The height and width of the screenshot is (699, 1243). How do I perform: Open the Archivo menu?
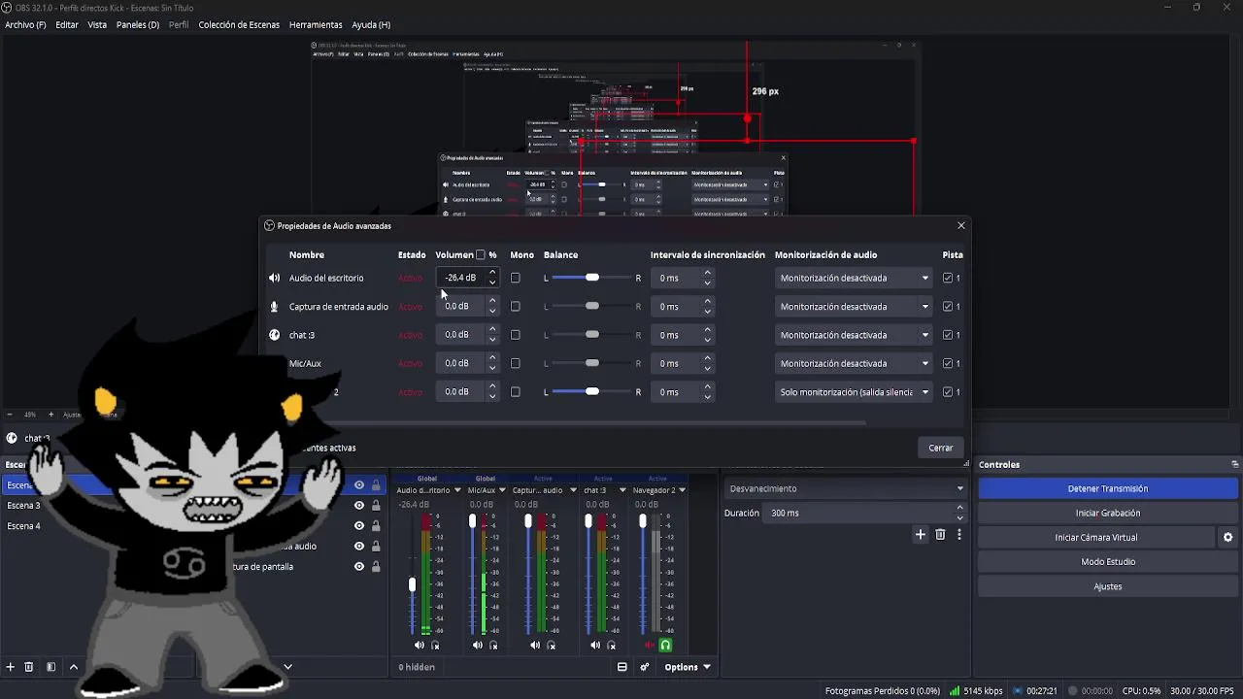[25, 24]
